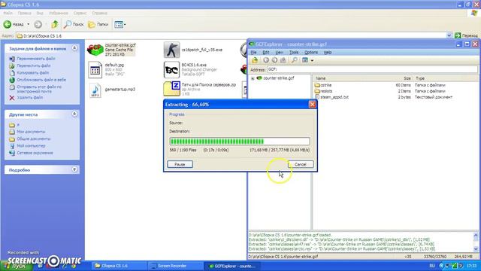
Task: Click RU language indicator in tray
Action: (432, 266)
